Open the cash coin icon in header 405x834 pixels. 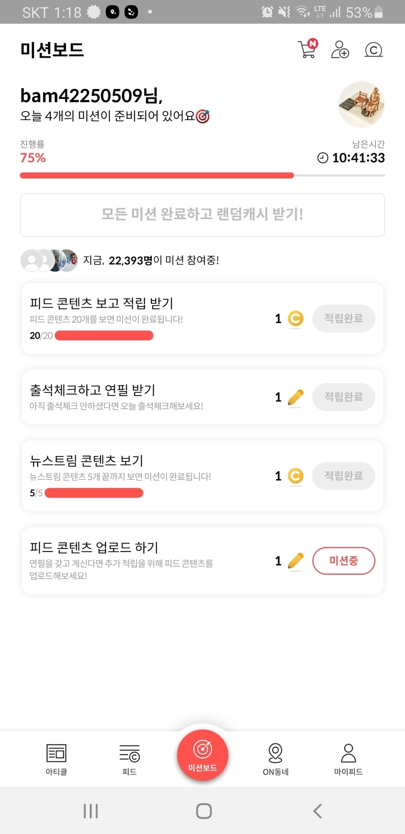(x=373, y=49)
